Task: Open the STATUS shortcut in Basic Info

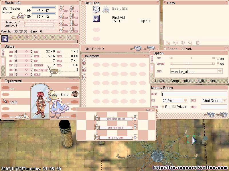Action: (x=64, y=9)
